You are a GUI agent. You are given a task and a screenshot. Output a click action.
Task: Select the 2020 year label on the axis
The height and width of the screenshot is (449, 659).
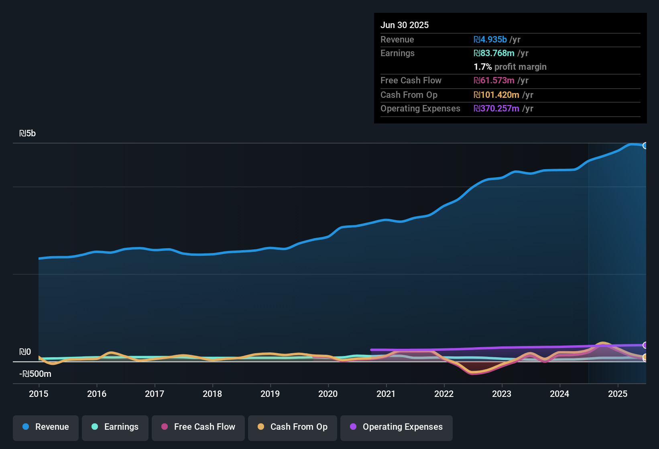[x=328, y=394]
